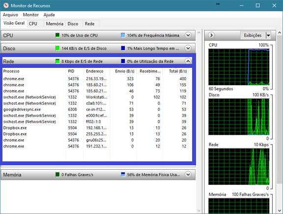Expand the CPU section chevron

[188, 35]
